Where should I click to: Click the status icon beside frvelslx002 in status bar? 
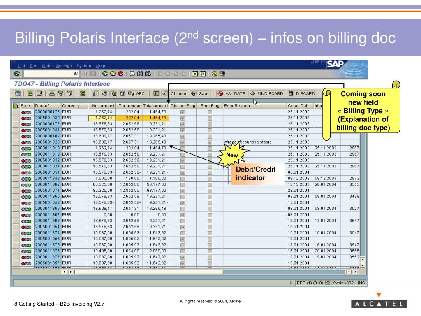point(327,283)
